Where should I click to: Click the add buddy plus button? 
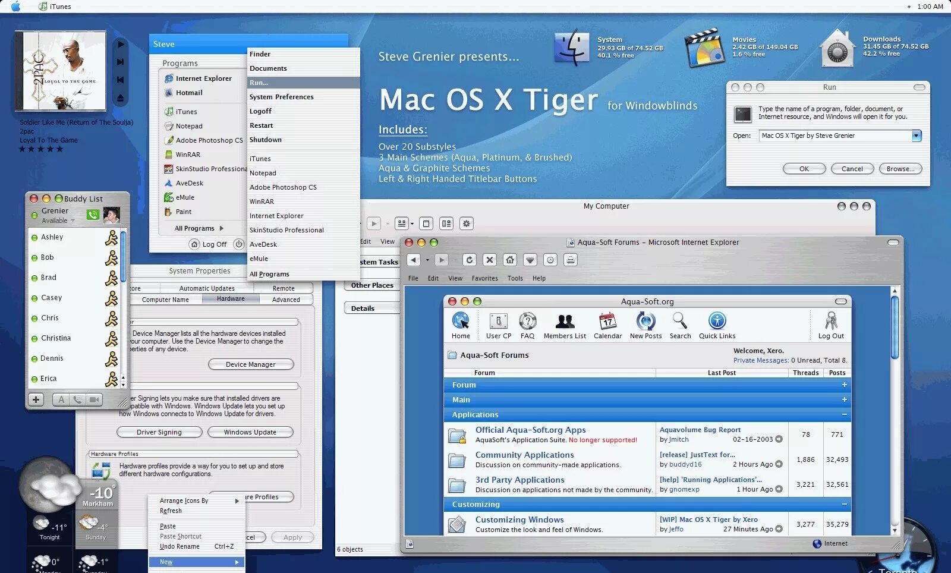(36, 399)
